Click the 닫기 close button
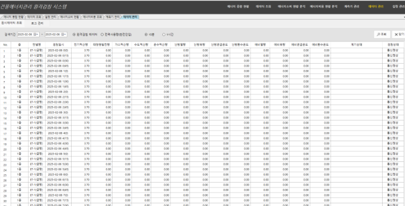The width and height of the screenshot is (405, 206). [x=399, y=35]
